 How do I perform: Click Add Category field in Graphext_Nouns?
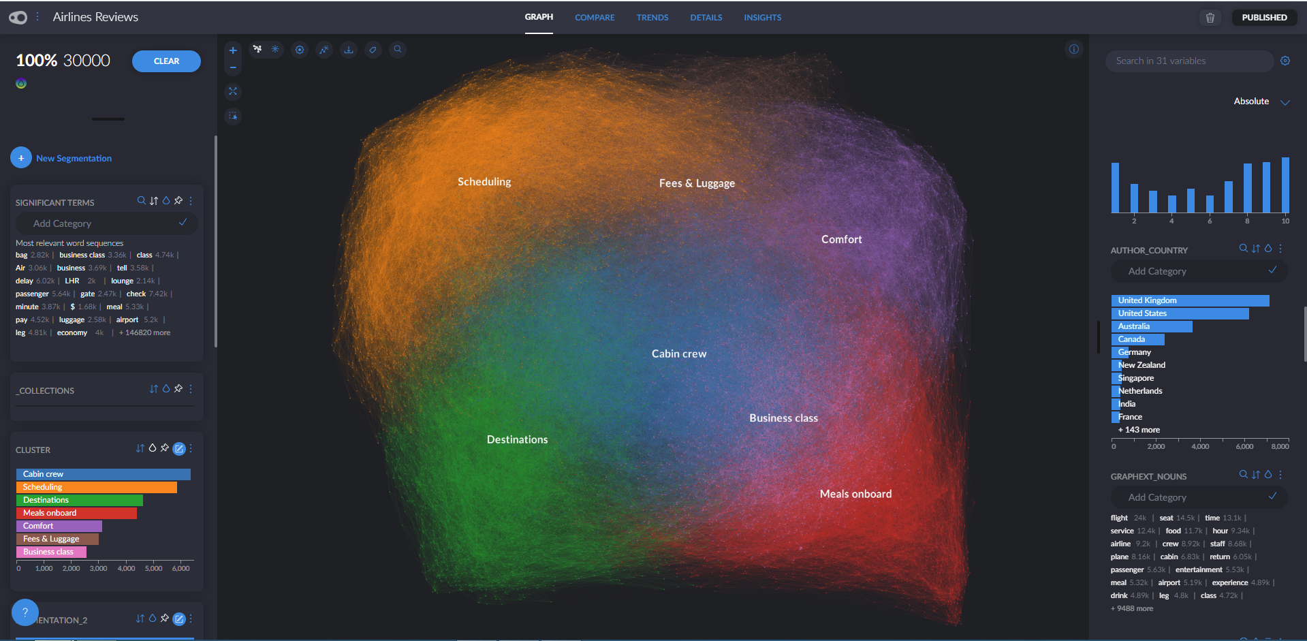point(1199,497)
